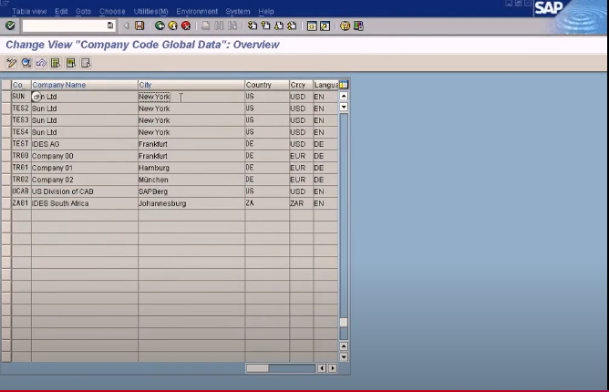Open the Goto menu
Image resolution: width=609 pixels, height=392 pixels.
[83, 11]
